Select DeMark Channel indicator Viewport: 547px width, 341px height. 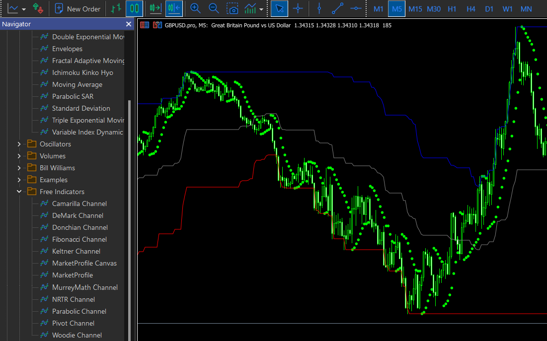(x=78, y=215)
